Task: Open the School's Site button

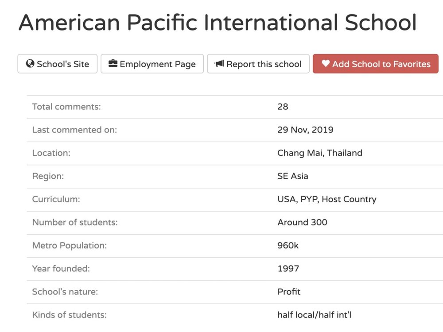Action: point(57,64)
